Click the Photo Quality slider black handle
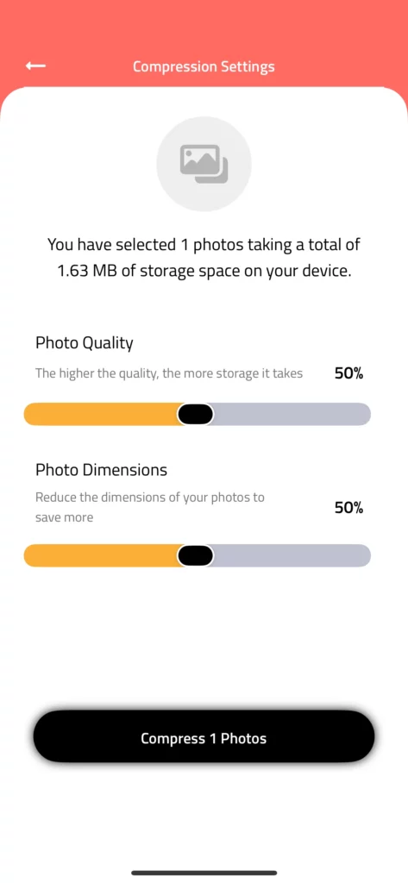 click(x=196, y=414)
